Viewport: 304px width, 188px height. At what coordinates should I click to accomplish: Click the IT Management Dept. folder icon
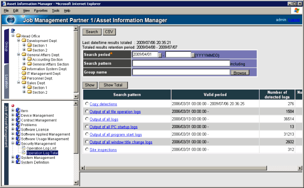point(23,73)
